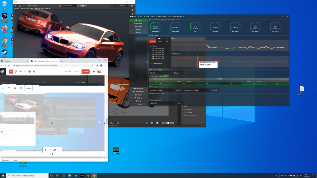The width and height of the screenshot is (317, 178).
Task: Click the Preview link in WordPress
Action: click(77, 72)
